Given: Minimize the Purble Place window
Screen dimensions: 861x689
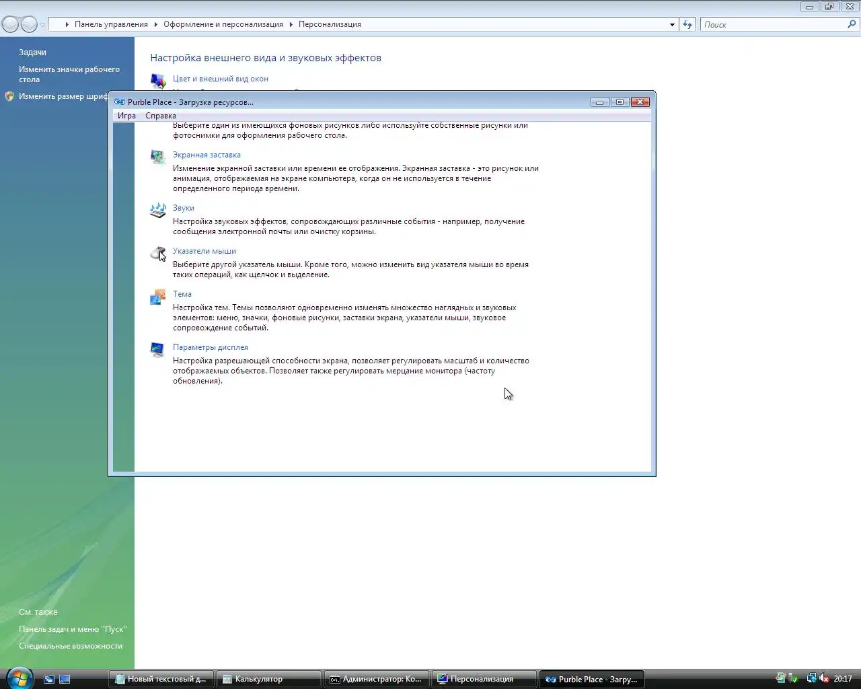Looking at the screenshot, I should click(x=599, y=102).
